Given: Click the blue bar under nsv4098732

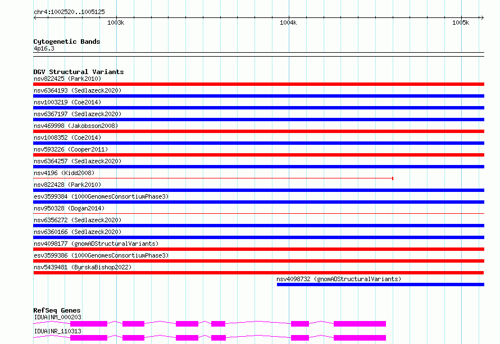Looking at the screenshot, I should tap(380, 285).
